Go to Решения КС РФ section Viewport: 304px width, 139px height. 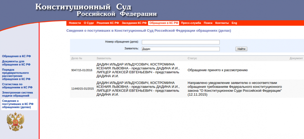click(x=108, y=23)
